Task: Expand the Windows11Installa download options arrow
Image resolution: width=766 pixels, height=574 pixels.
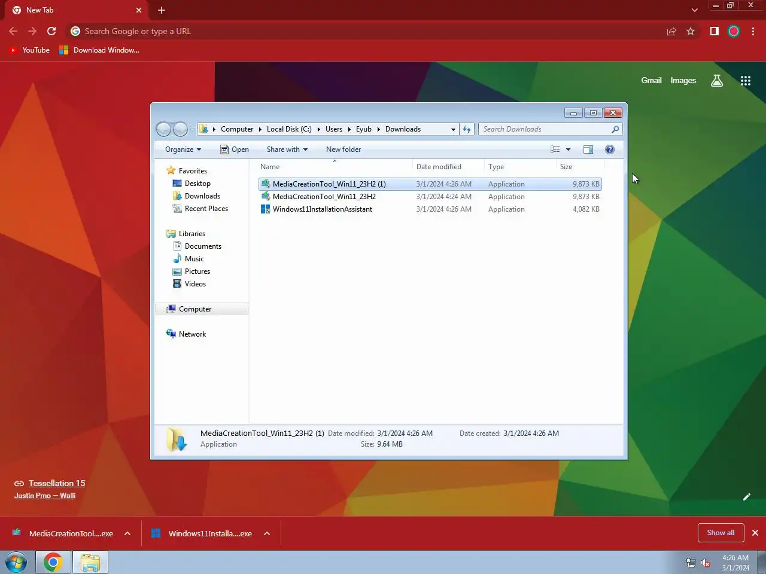Action: coord(267,533)
